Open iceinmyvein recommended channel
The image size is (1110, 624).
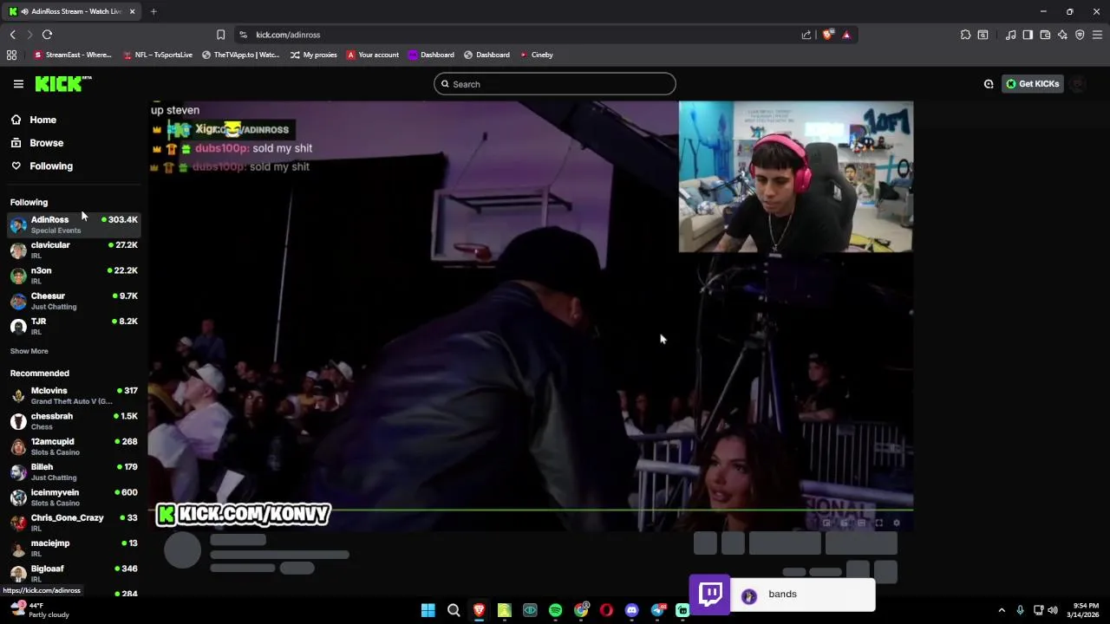(x=74, y=497)
